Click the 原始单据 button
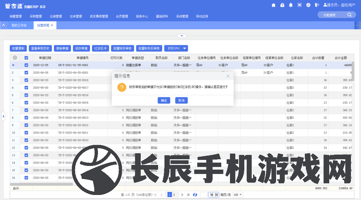The width and height of the screenshot is (361, 200). pos(63,48)
